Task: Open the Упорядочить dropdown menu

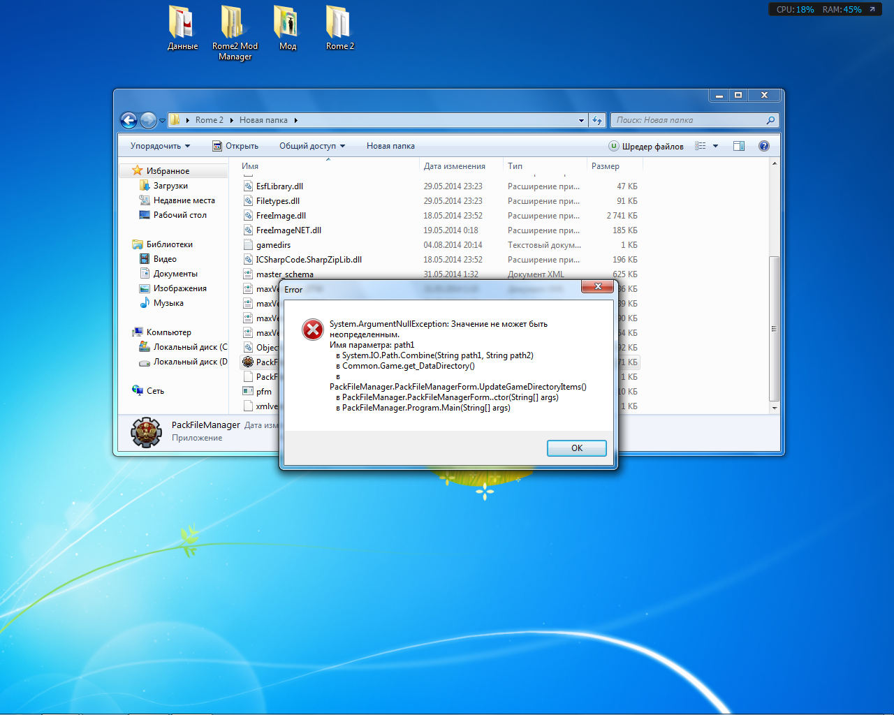Action: (x=160, y=146)
